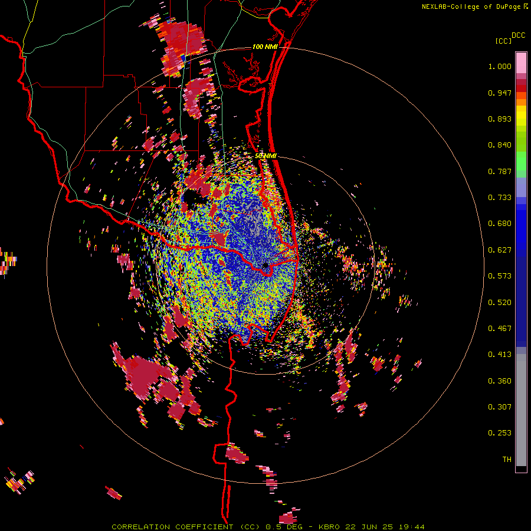Image resolution: width=531 pixels, height=531 pixels.
Task: Click the 0.787 color scale value
Action: (500, 171)
